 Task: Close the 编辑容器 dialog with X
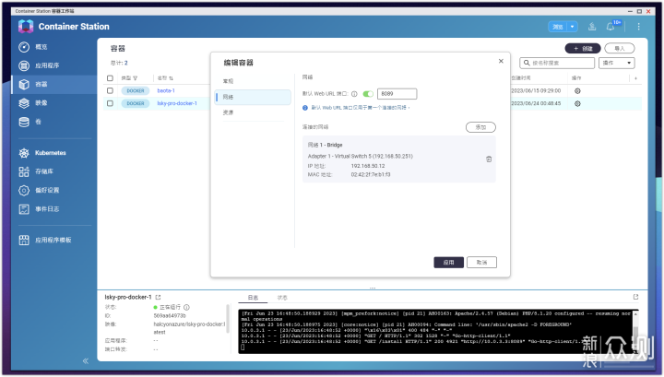tap(501, 62)
